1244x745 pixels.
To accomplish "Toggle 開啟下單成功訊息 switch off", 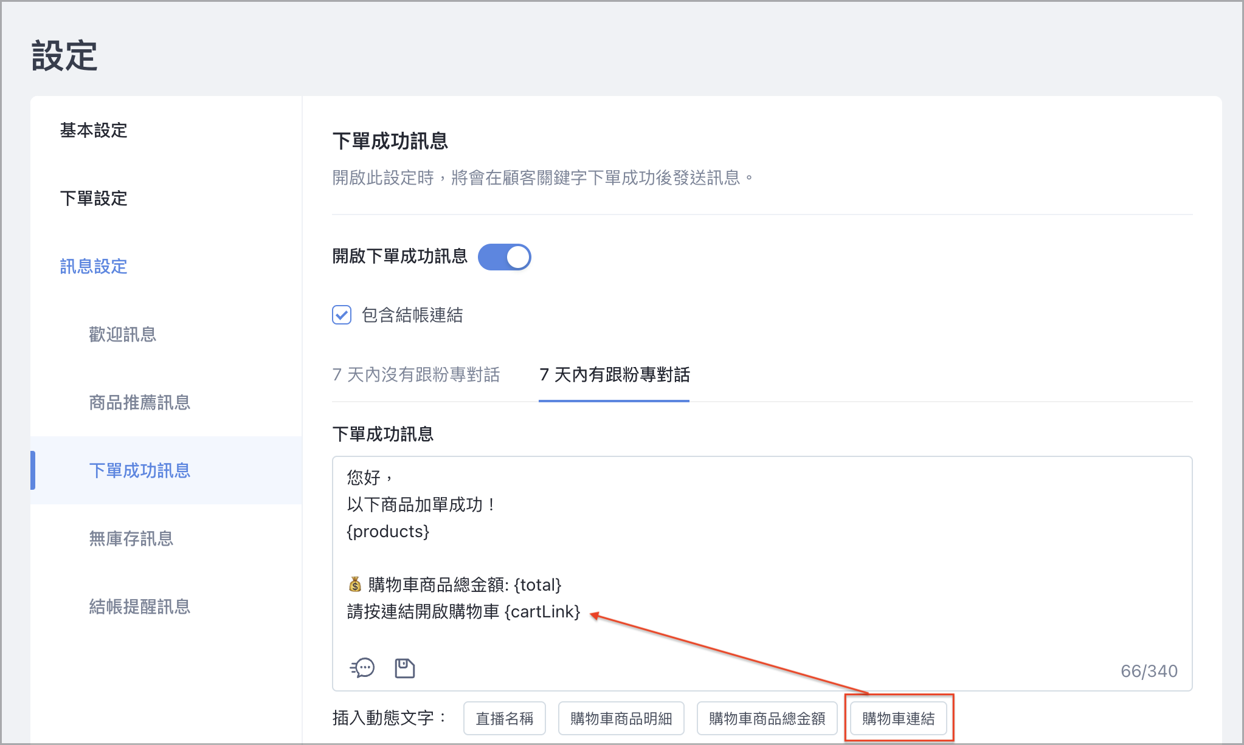I will pyautogui.click(x=504, y=257).
